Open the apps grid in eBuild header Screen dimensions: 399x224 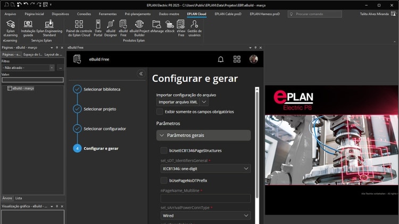click(x=237, y=59)
